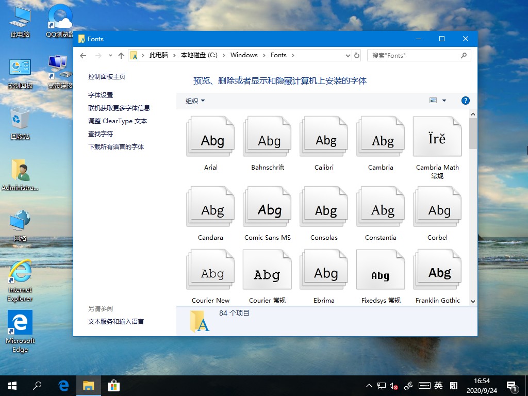
Task: Open the Help question mark icon
Action: [x=466, y=101]
